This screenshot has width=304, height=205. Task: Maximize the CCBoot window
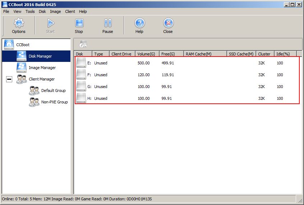[x=293, y=4]
